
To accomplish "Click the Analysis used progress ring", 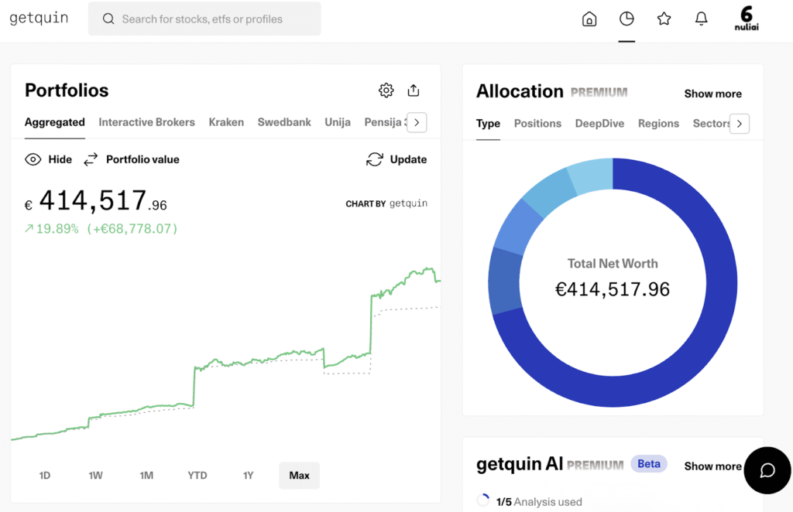I will [483, 500].
